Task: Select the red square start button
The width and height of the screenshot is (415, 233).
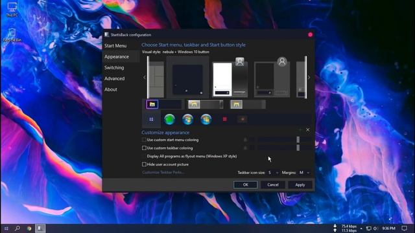Action: coord(225,119)
